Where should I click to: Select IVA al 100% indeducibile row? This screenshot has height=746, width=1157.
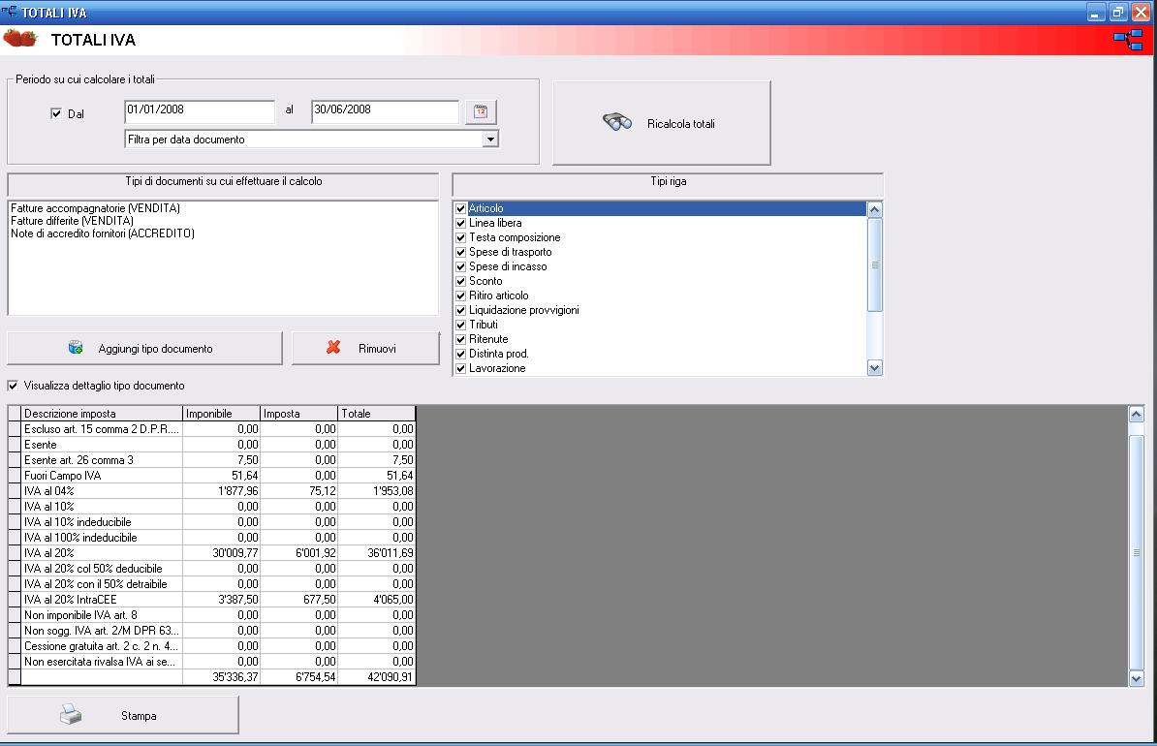point(102,537)
